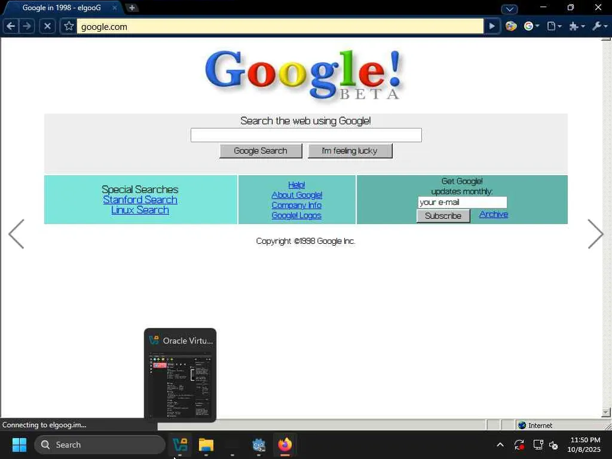Open the Windows Start menu
Image resolution: width=612 pixels, height=459 pixels.
click(x=19, y=445)
